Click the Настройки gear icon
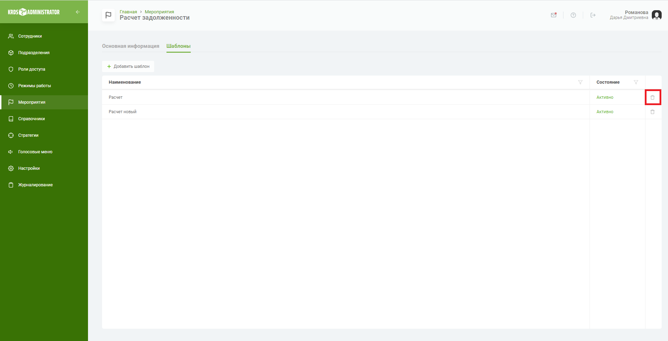 (x=11, y=168)
